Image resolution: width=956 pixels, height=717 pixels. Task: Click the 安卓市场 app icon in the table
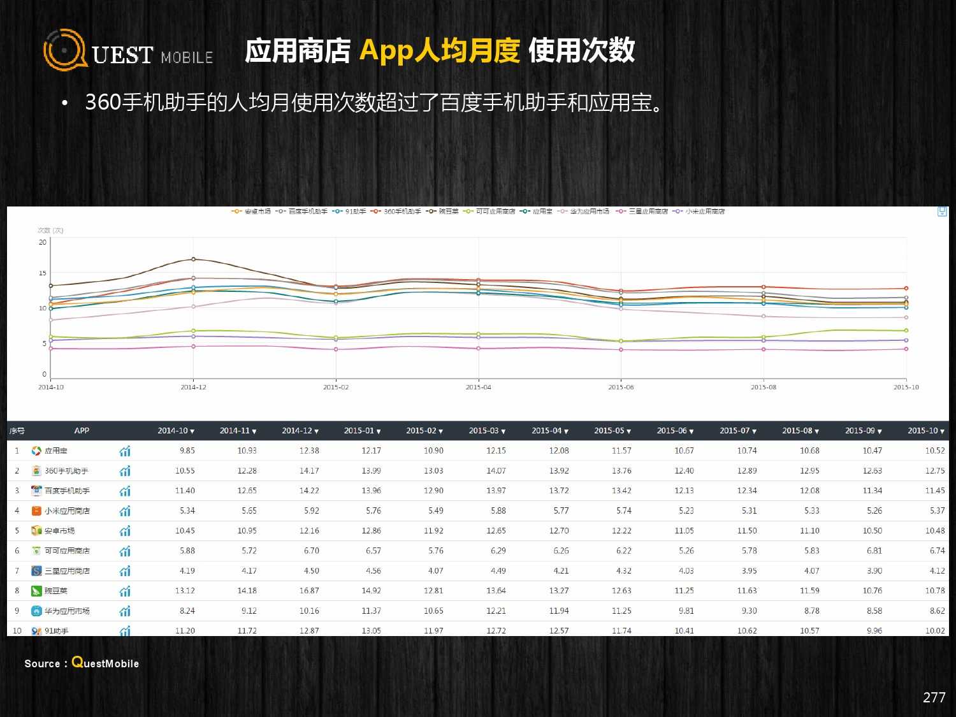[36, 531]
